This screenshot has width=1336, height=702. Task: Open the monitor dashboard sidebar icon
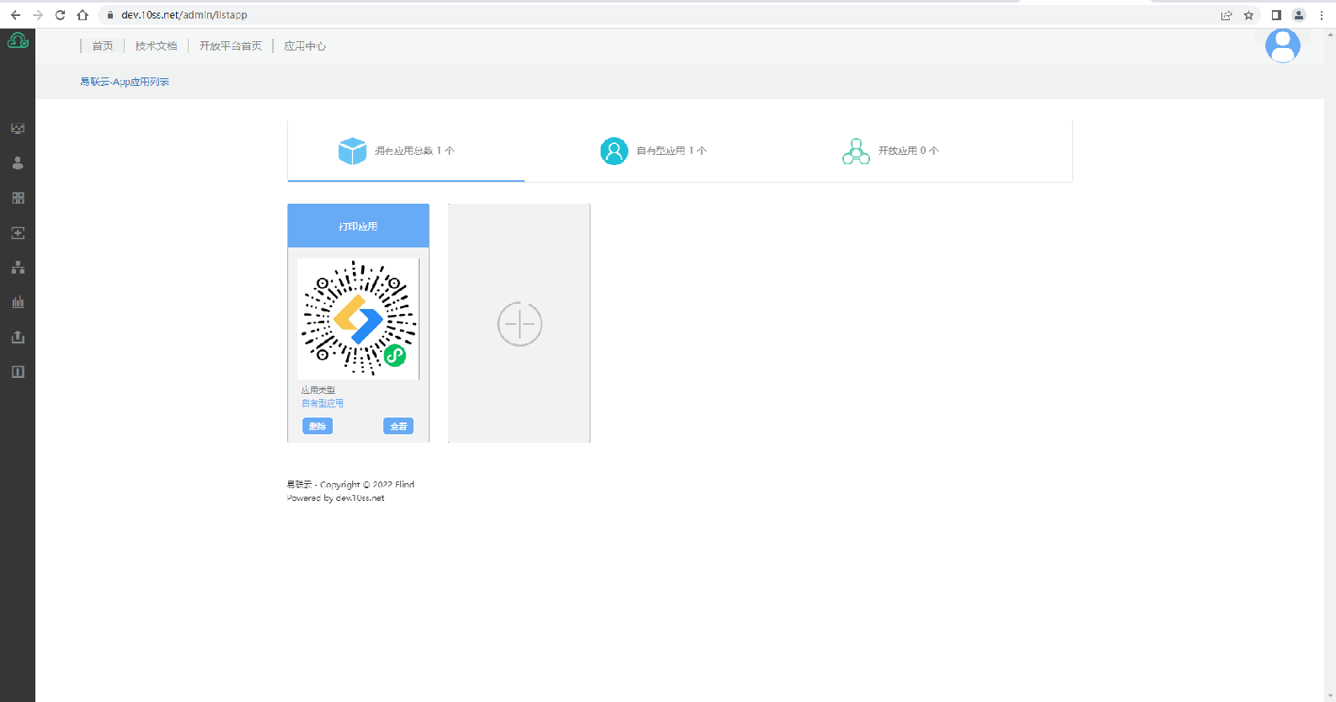(x=18, y=129)
